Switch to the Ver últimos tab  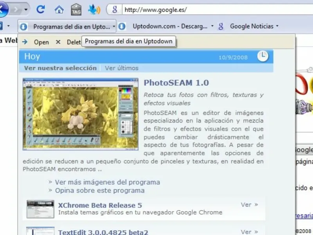click(x=122, y=68)
